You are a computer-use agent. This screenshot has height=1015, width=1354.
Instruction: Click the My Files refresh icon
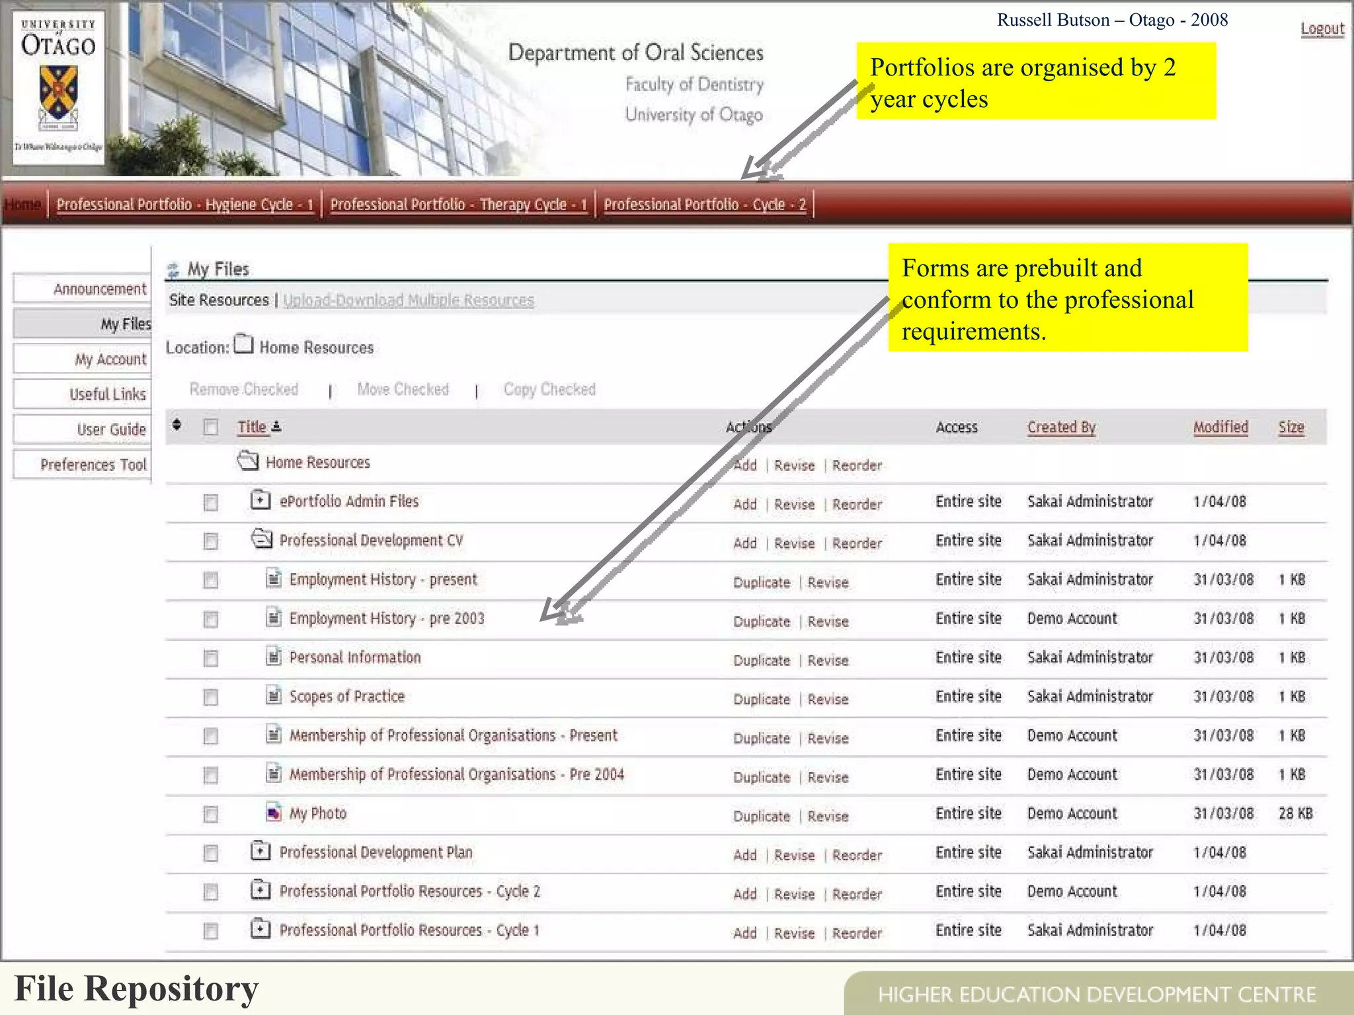pos(173,270)
